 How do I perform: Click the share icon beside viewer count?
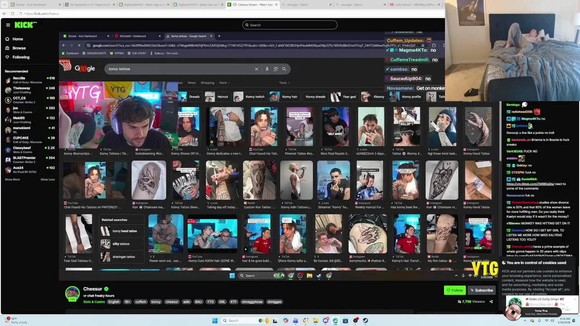pyautogui.click(x=491, y=302)
